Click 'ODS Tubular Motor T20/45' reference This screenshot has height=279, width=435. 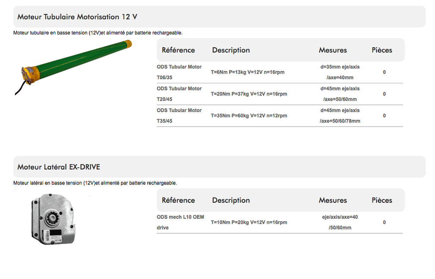[179, 94]
